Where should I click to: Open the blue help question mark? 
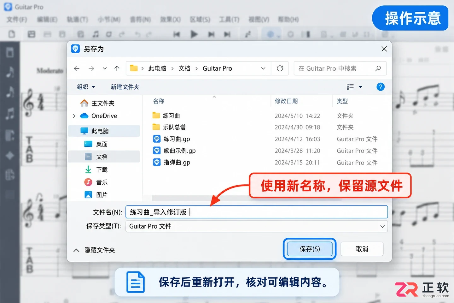pos(381,87)
